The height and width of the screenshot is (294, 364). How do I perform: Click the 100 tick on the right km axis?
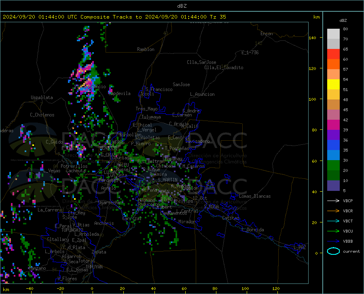[x=313, y=99]
